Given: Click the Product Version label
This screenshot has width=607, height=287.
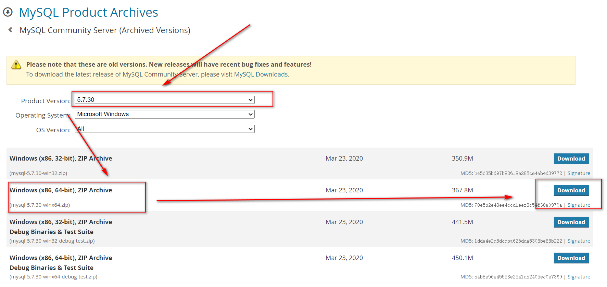Looking at the screenshot, I should pyautogui.click(x=46, y=101).
